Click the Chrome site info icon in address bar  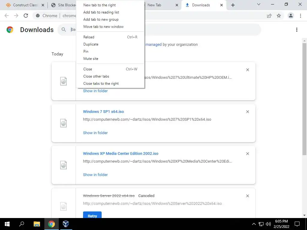click(38, 16)
